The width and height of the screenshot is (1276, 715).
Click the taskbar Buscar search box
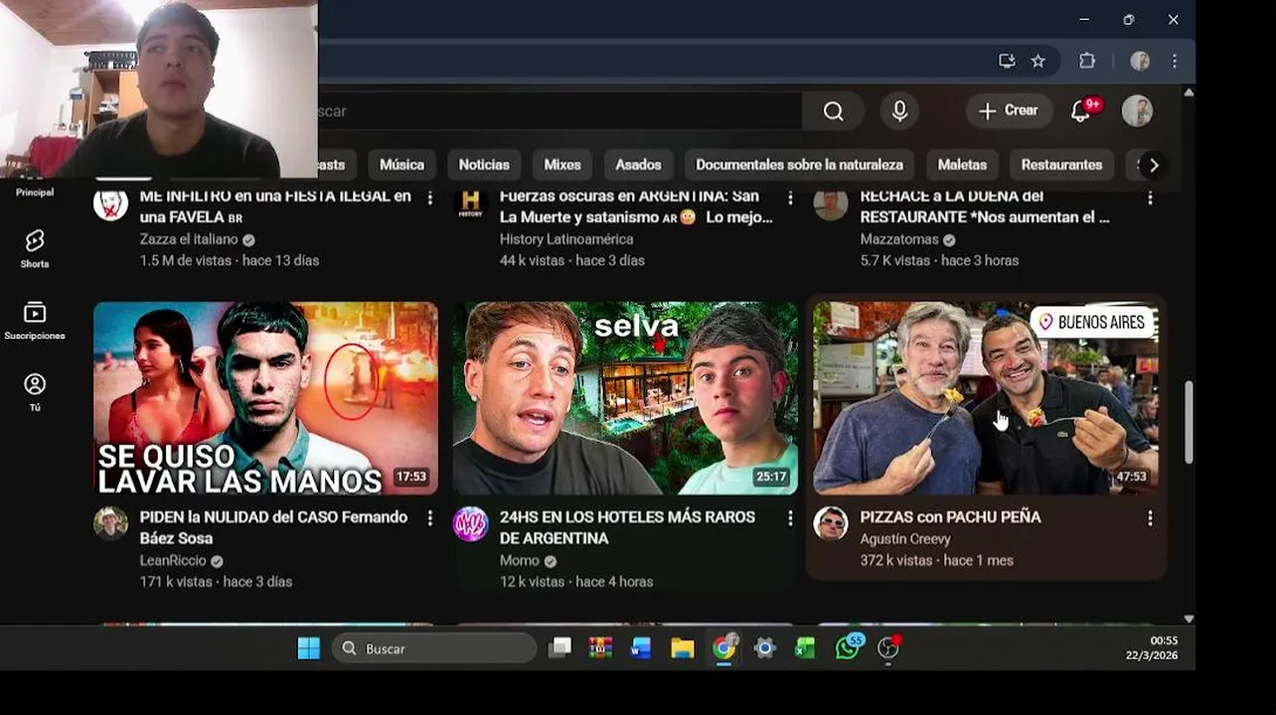(434, 648)
